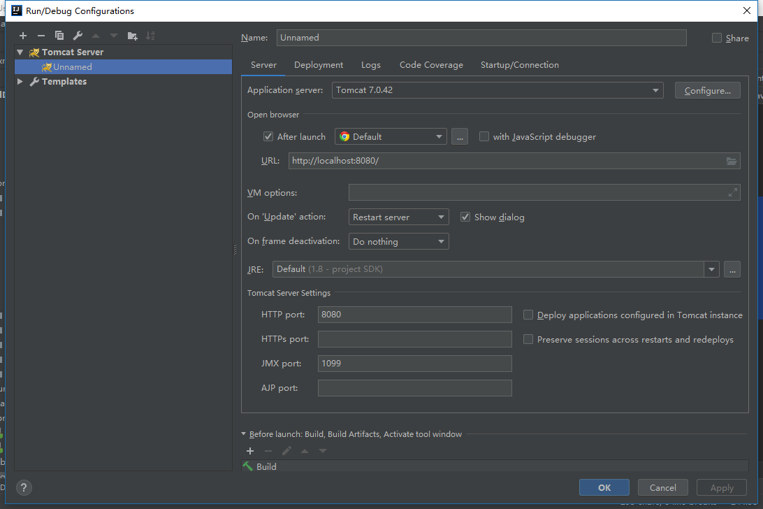This screenshot has width=763, height=509.
Task: Enable Preserve sessions across restarts and redeploys
Action: click(x=528, y=340)
